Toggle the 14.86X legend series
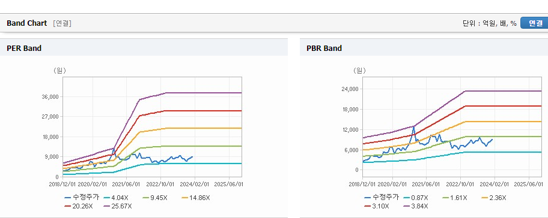Screen dimensions: 548x218 click(x=196, y=198)
